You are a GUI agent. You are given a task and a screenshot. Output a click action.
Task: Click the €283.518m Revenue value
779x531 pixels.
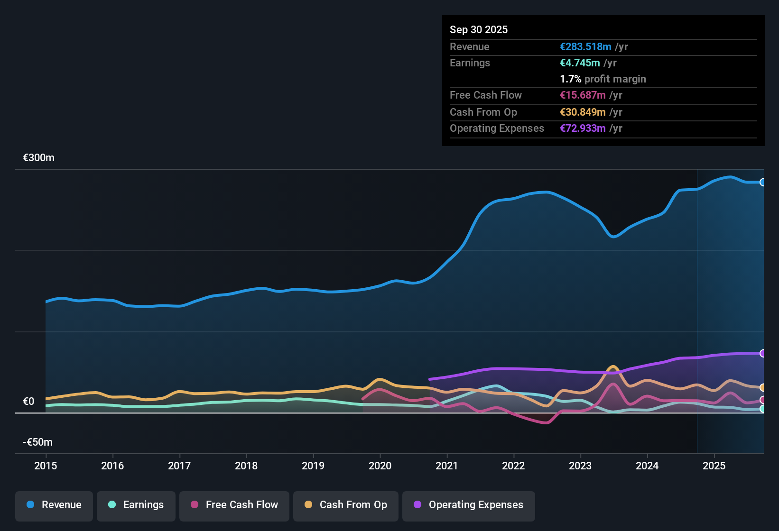pyautogui.click(x=585, y=46)
